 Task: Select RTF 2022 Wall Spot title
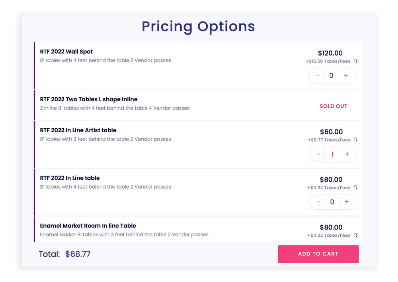pyautogui.click(x=66, y=52)
